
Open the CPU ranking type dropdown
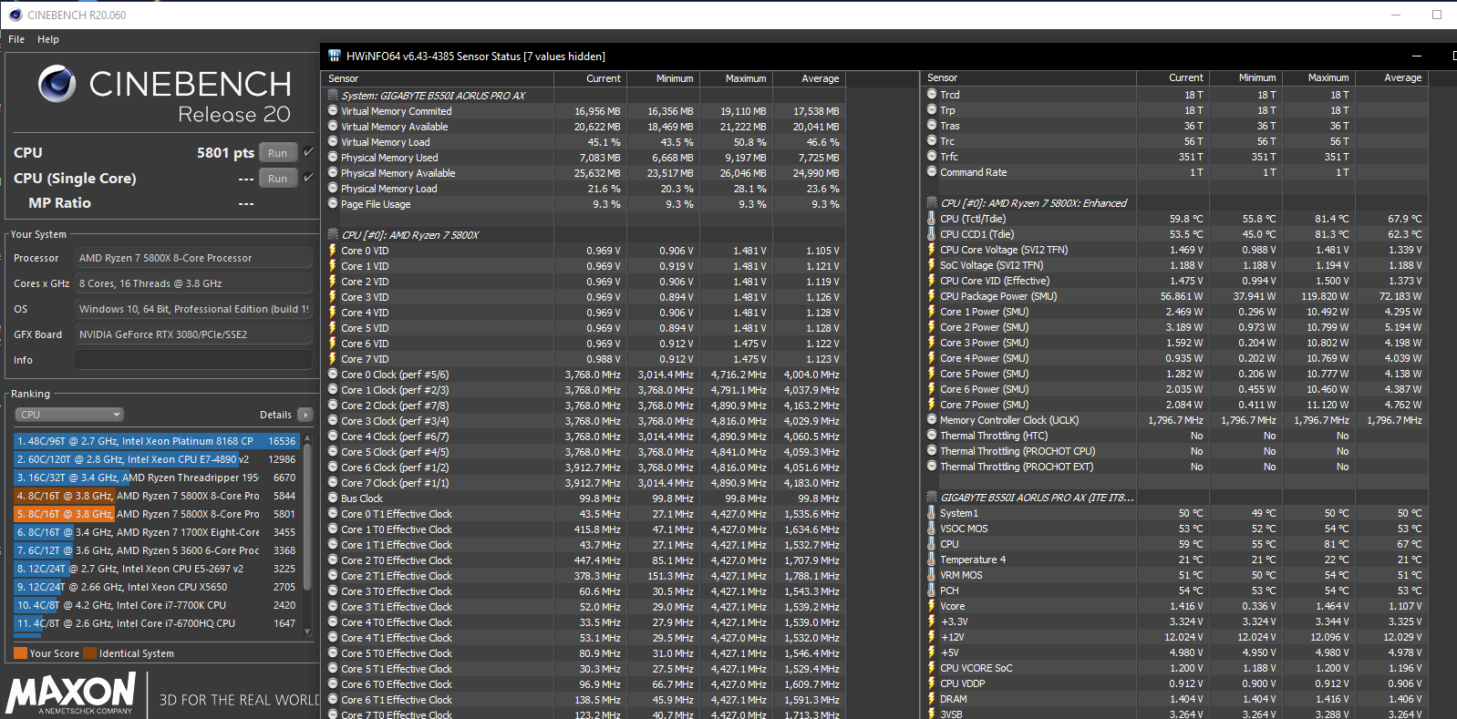68,415
